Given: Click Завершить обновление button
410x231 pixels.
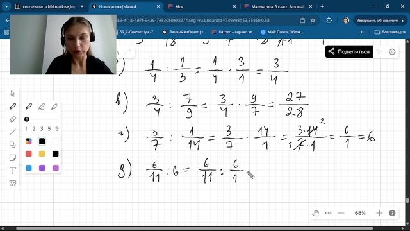Looking at the screenshot, I should pos(380,20).
